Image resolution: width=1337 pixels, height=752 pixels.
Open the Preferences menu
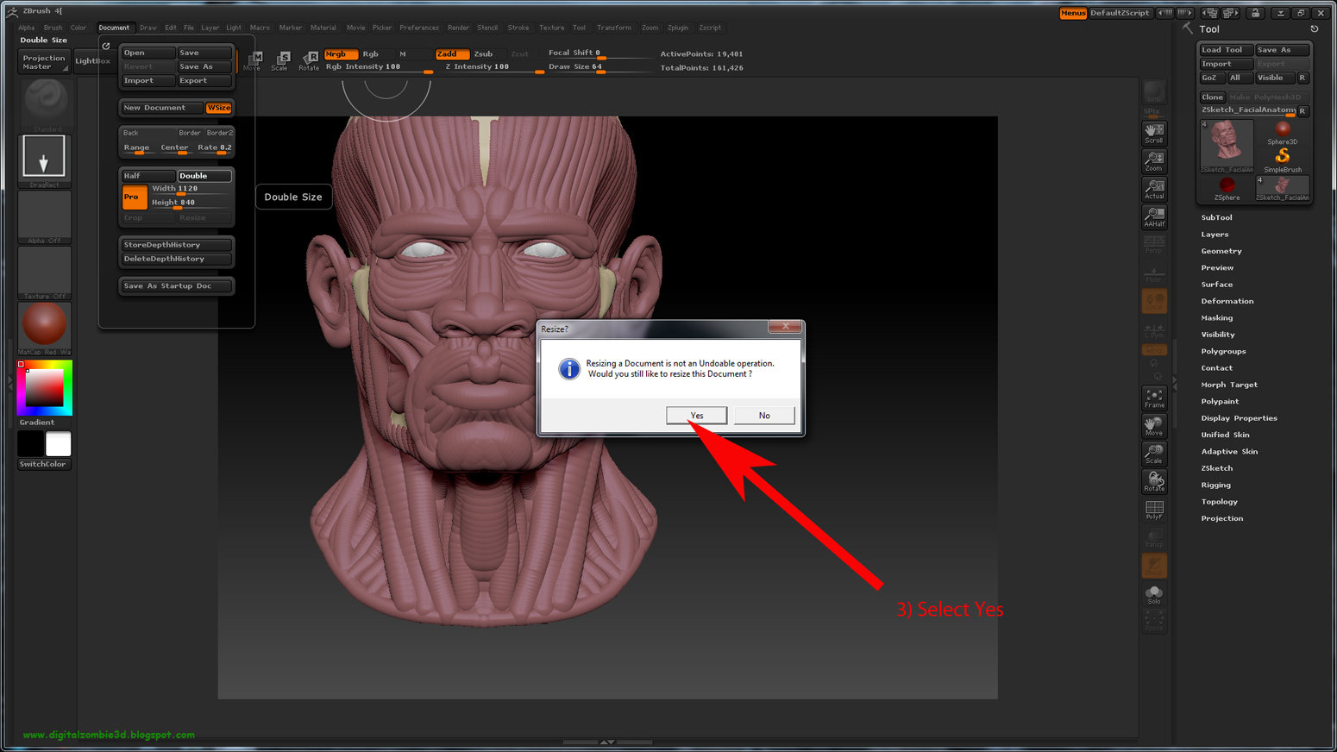click(x=419, y=28)
